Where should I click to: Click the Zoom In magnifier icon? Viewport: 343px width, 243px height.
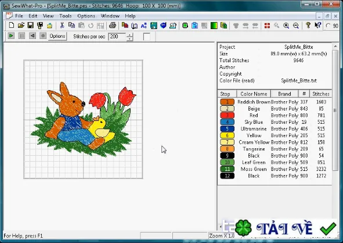click(286, 26)
